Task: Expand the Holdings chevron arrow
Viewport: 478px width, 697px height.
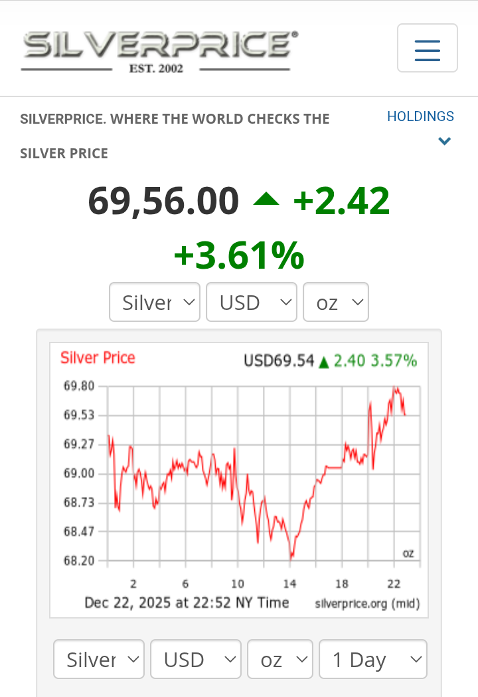Action: 445,141
